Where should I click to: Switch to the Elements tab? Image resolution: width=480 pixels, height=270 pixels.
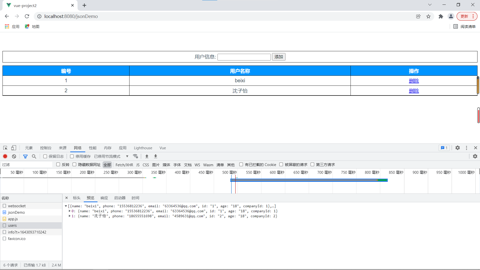(x=29, y=148)
